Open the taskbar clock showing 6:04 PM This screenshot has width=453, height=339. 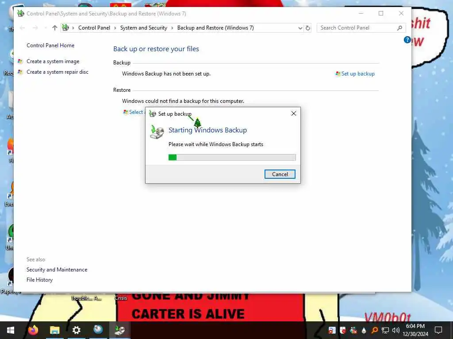[415, 330]
